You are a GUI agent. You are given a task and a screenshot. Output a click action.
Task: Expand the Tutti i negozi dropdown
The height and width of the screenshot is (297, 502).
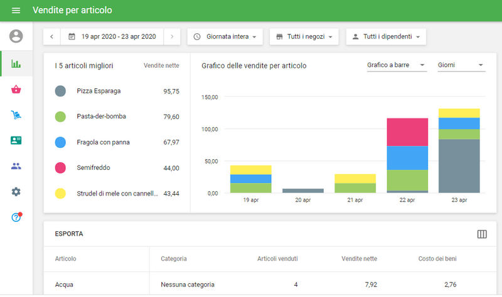coord(304,36)
